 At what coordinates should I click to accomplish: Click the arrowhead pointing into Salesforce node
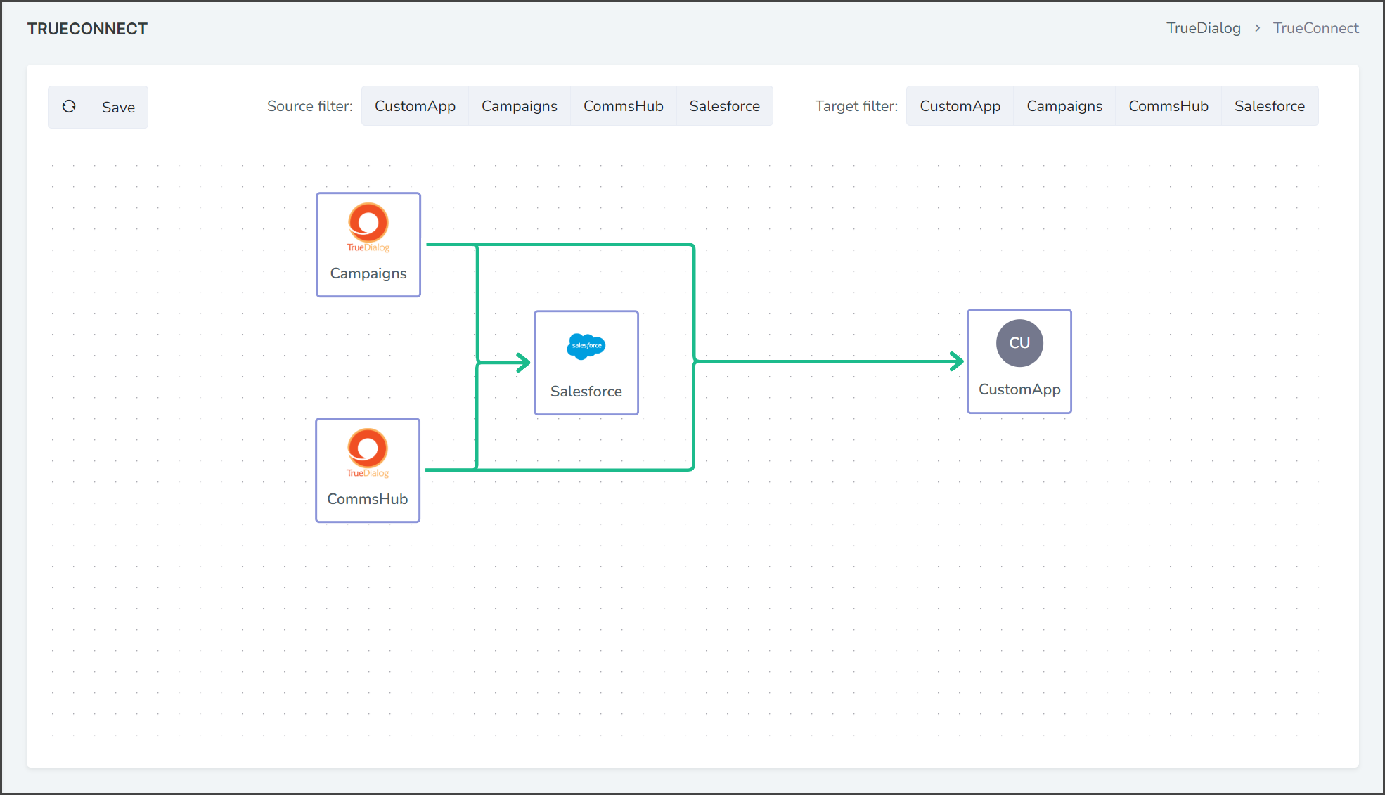click(x=523, y=363)
